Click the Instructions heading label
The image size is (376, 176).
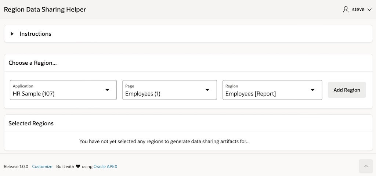(36, 34)
